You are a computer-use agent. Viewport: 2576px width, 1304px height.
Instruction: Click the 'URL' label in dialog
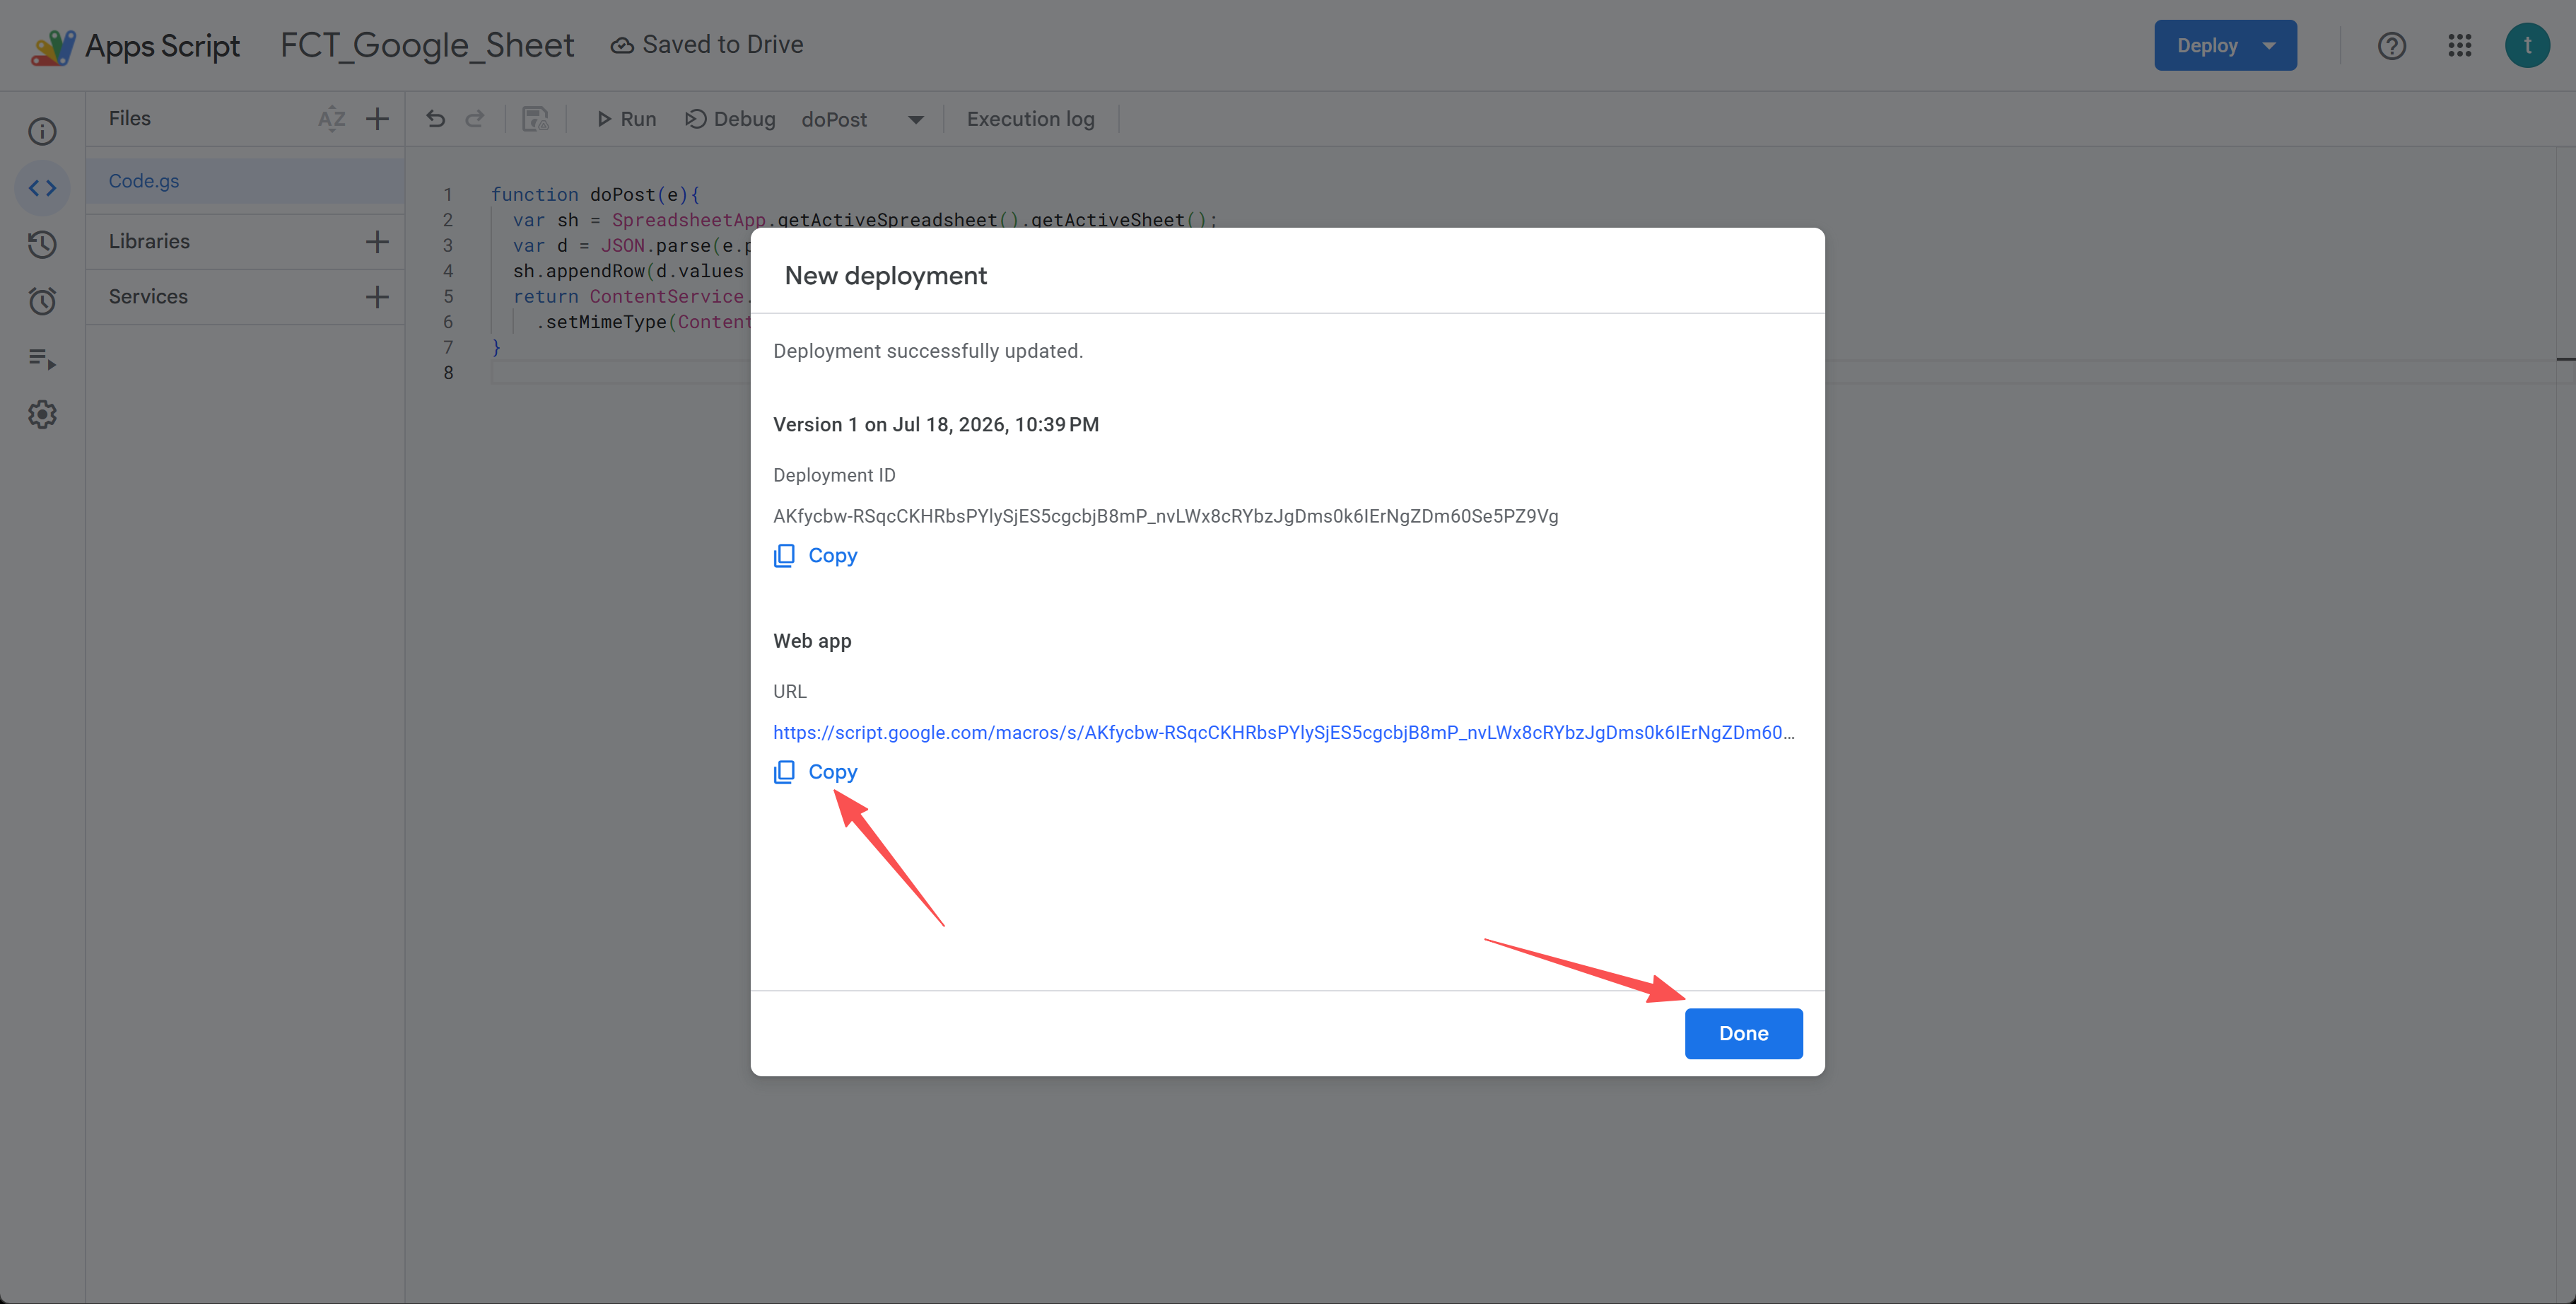(789, 691)
